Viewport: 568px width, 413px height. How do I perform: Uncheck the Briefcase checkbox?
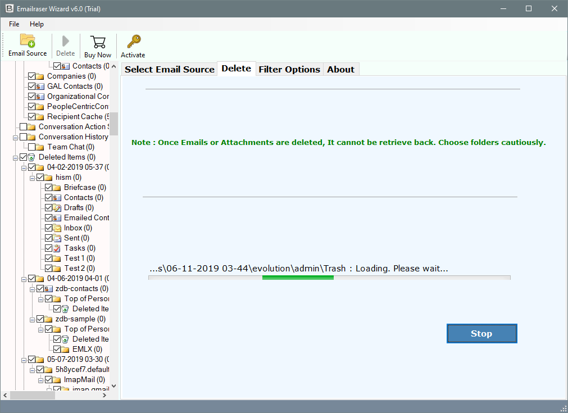[48, 188]
